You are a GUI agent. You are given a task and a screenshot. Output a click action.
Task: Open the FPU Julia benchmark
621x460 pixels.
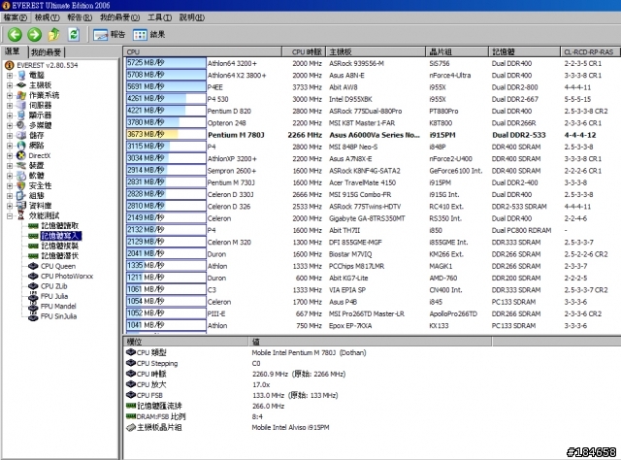pos(54,296)
